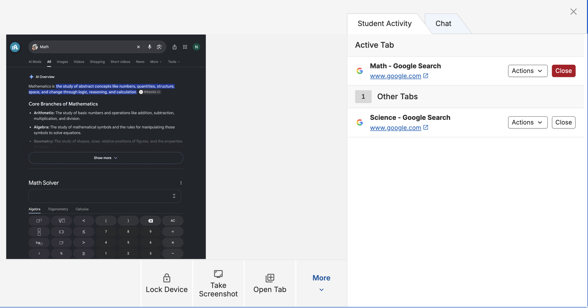Click the external-link icon after Science tab URL
Image resolution: width=588 pixels, height=308 pixels.
coord(426,127)
